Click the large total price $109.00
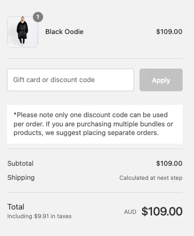Viewport: 194px width, 236px height. [x=162, y=211]
